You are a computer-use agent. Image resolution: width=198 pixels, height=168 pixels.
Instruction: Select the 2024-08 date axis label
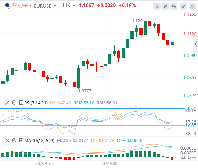pos(110,163)
